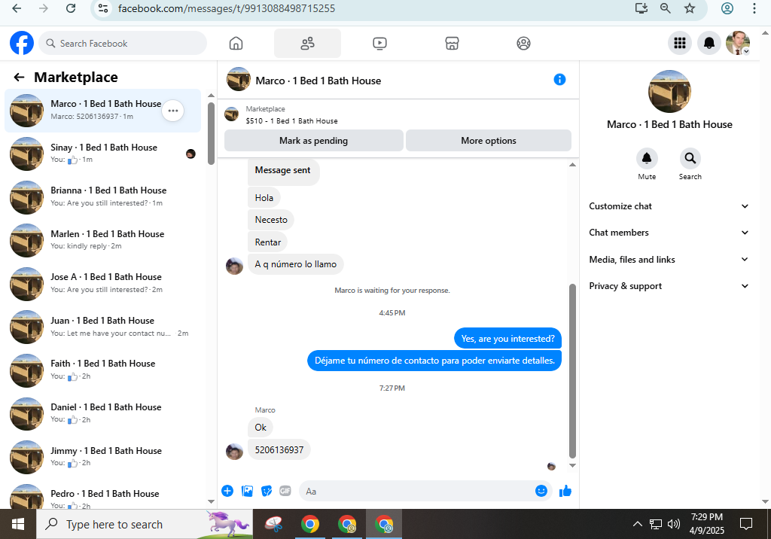Open the Marketplace storefront tab icon
Image resolution: width=771 pixels, height=539 pixels.
tap(452, 43)
